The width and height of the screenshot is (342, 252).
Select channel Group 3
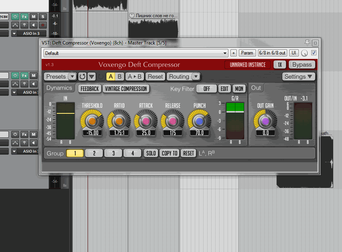[x=113, y=153]
